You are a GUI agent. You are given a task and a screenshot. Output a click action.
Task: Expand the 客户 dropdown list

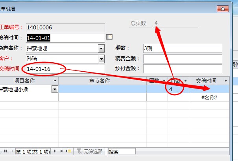(x=101, y=59)
